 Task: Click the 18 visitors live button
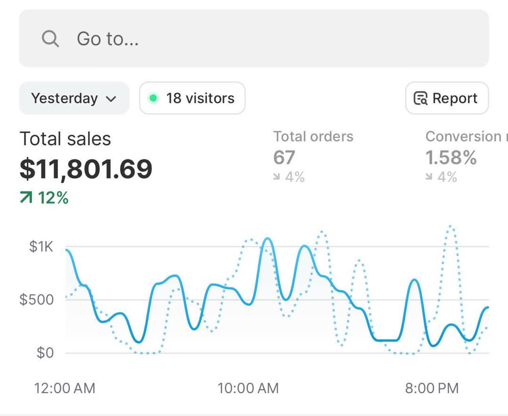coord(192,98)
